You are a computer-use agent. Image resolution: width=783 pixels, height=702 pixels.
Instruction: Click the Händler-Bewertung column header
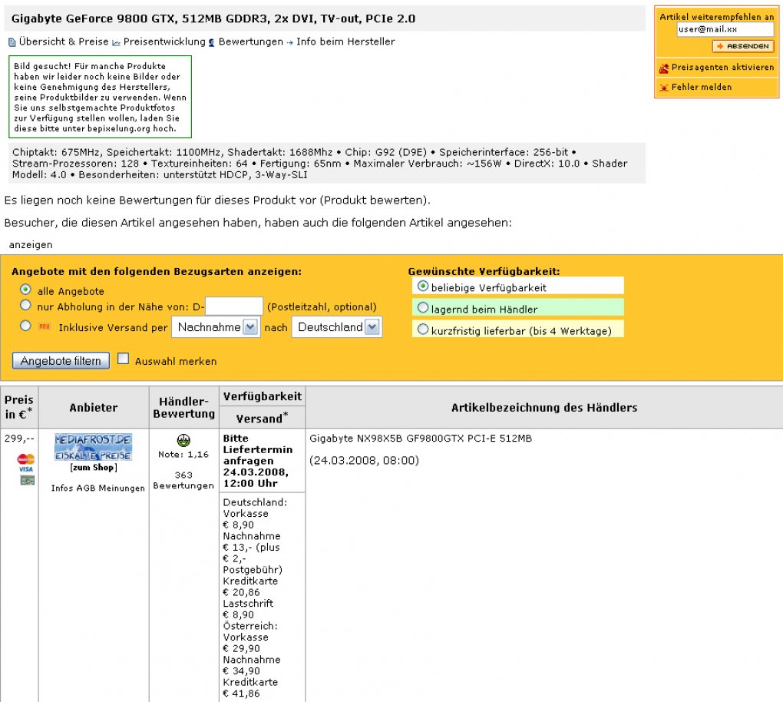click(183, 407)
